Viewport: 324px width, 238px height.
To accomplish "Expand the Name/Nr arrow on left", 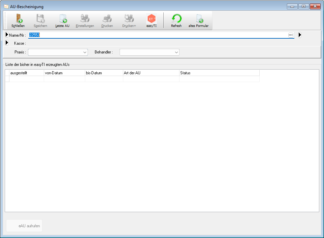I will pyautogui.click(x=7, y=35).
